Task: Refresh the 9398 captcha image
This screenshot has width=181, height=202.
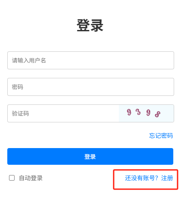Action: [x=146, y=113]
